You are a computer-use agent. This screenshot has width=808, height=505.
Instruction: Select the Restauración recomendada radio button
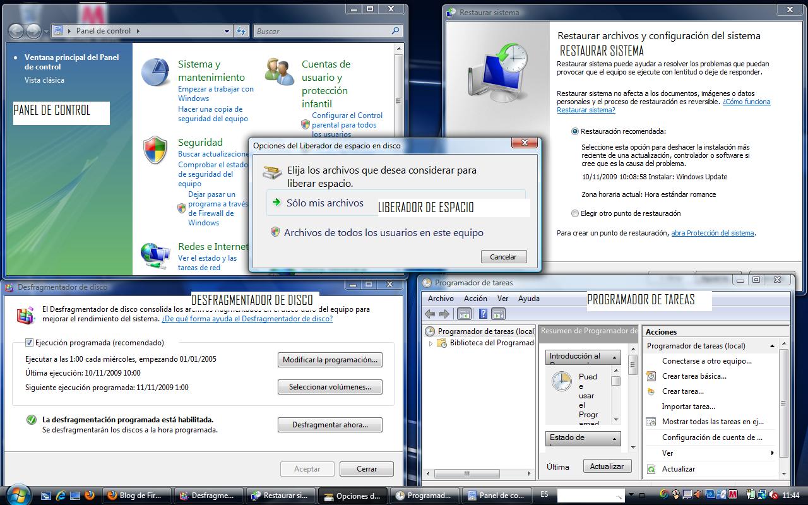pos(574,131)
